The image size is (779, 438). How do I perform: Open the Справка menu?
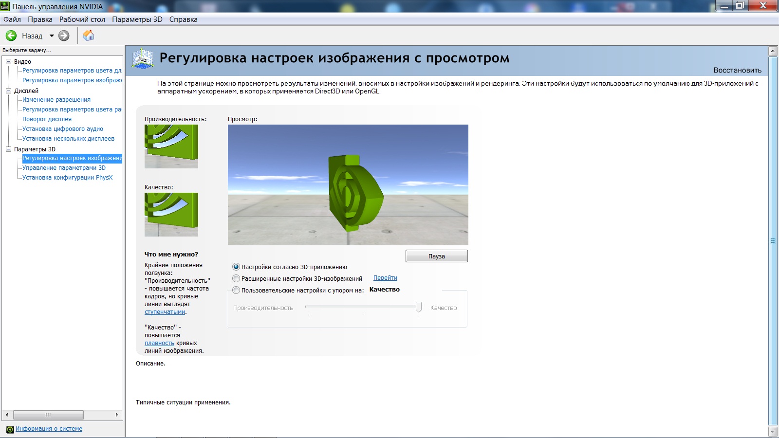pyautogui.click(x=184, y=19)
